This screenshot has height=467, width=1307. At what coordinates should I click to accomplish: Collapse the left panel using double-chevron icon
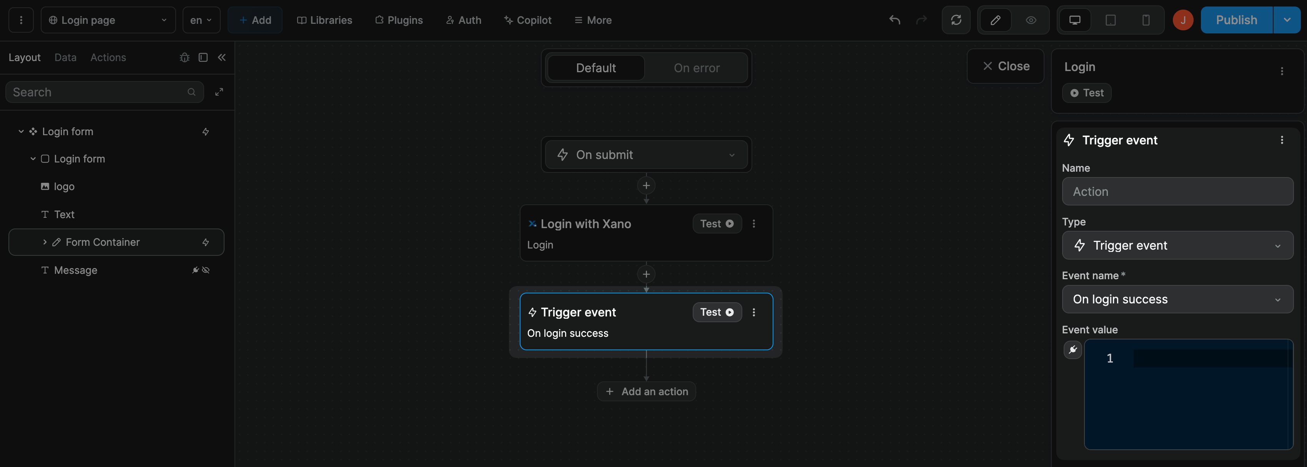[x=222, y=57]
